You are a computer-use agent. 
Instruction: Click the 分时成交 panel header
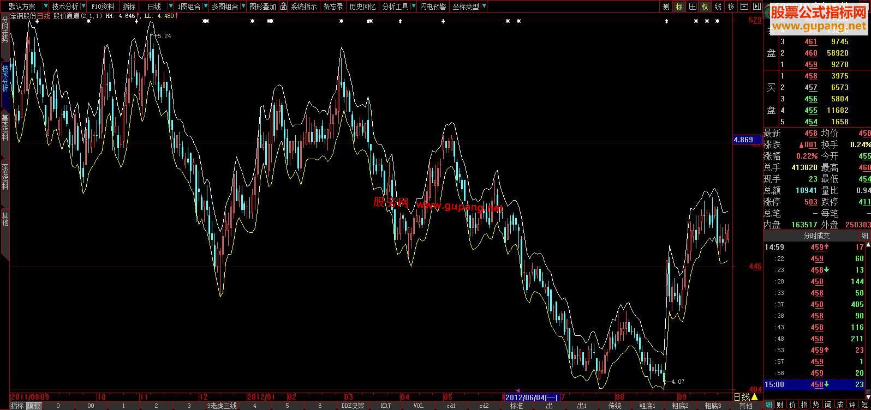(816, 236)
